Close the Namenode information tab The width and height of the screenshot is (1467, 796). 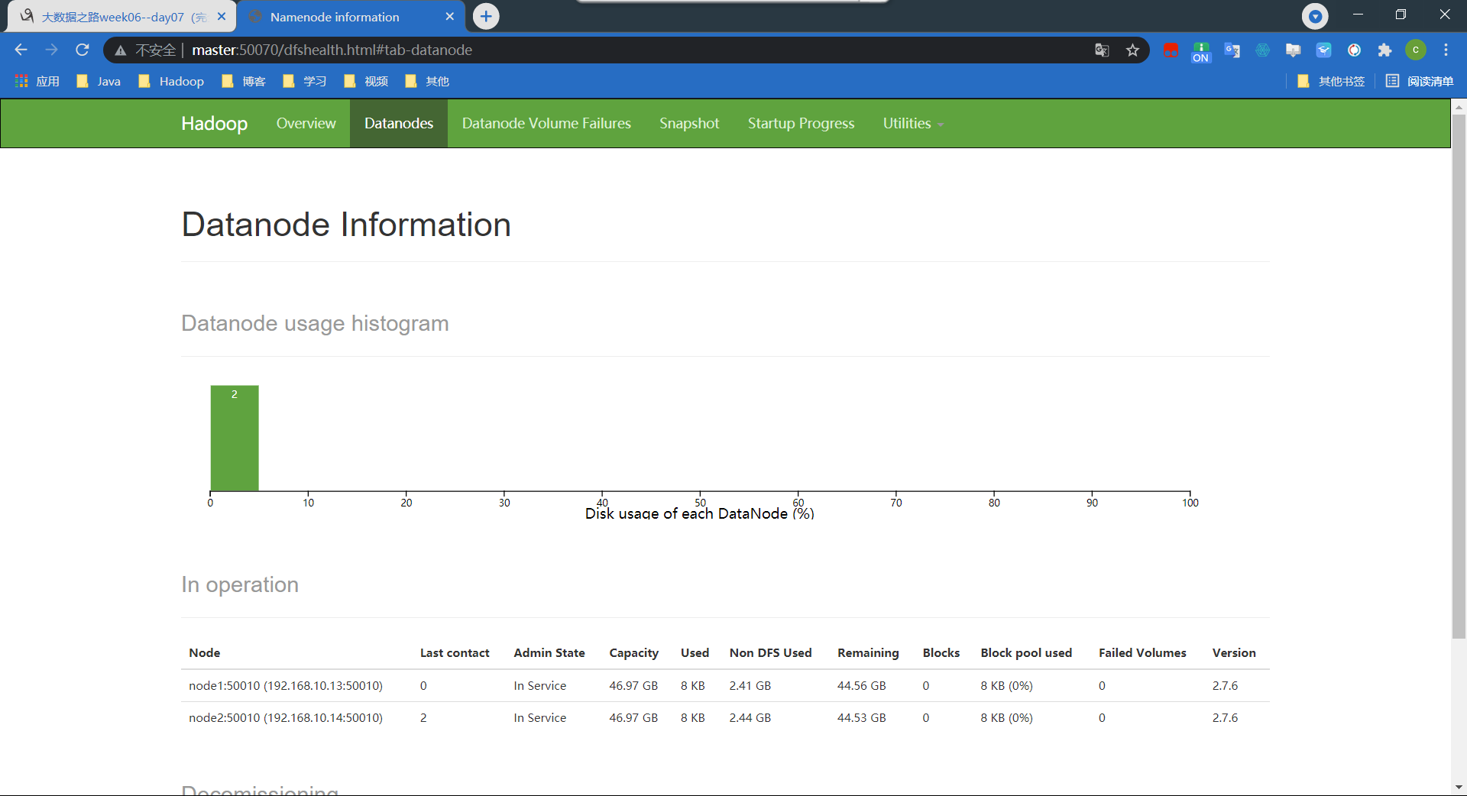click(449, 16)
